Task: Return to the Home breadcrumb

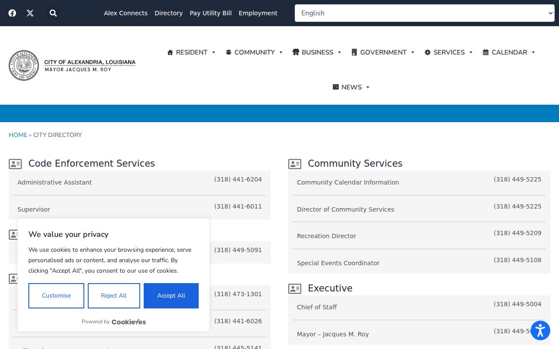Action: tap(18, 135)
